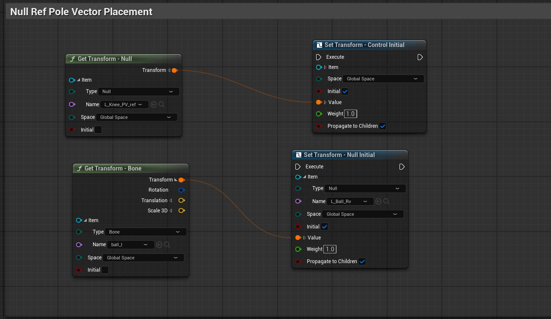Uncheck Propagate to Children on Control Initial node

coord(383,126)
